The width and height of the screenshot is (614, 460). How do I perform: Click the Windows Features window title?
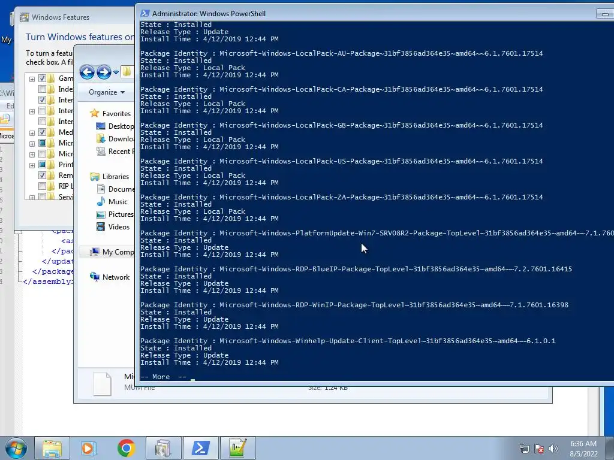coord(61,17)
